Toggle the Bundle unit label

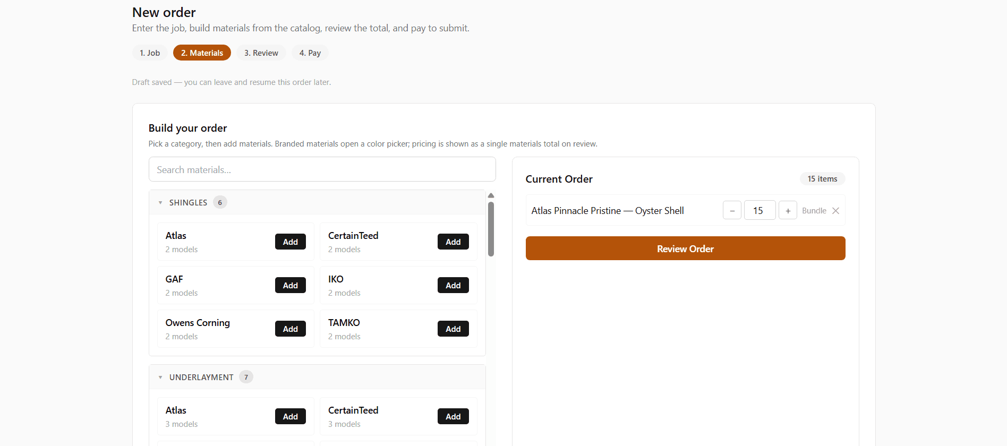(814, 211)
